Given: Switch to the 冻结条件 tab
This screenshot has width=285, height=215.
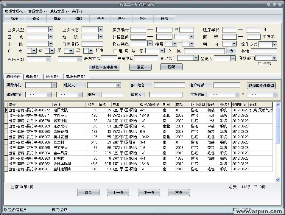Looking at the screenshot, I should pos(53,77).
